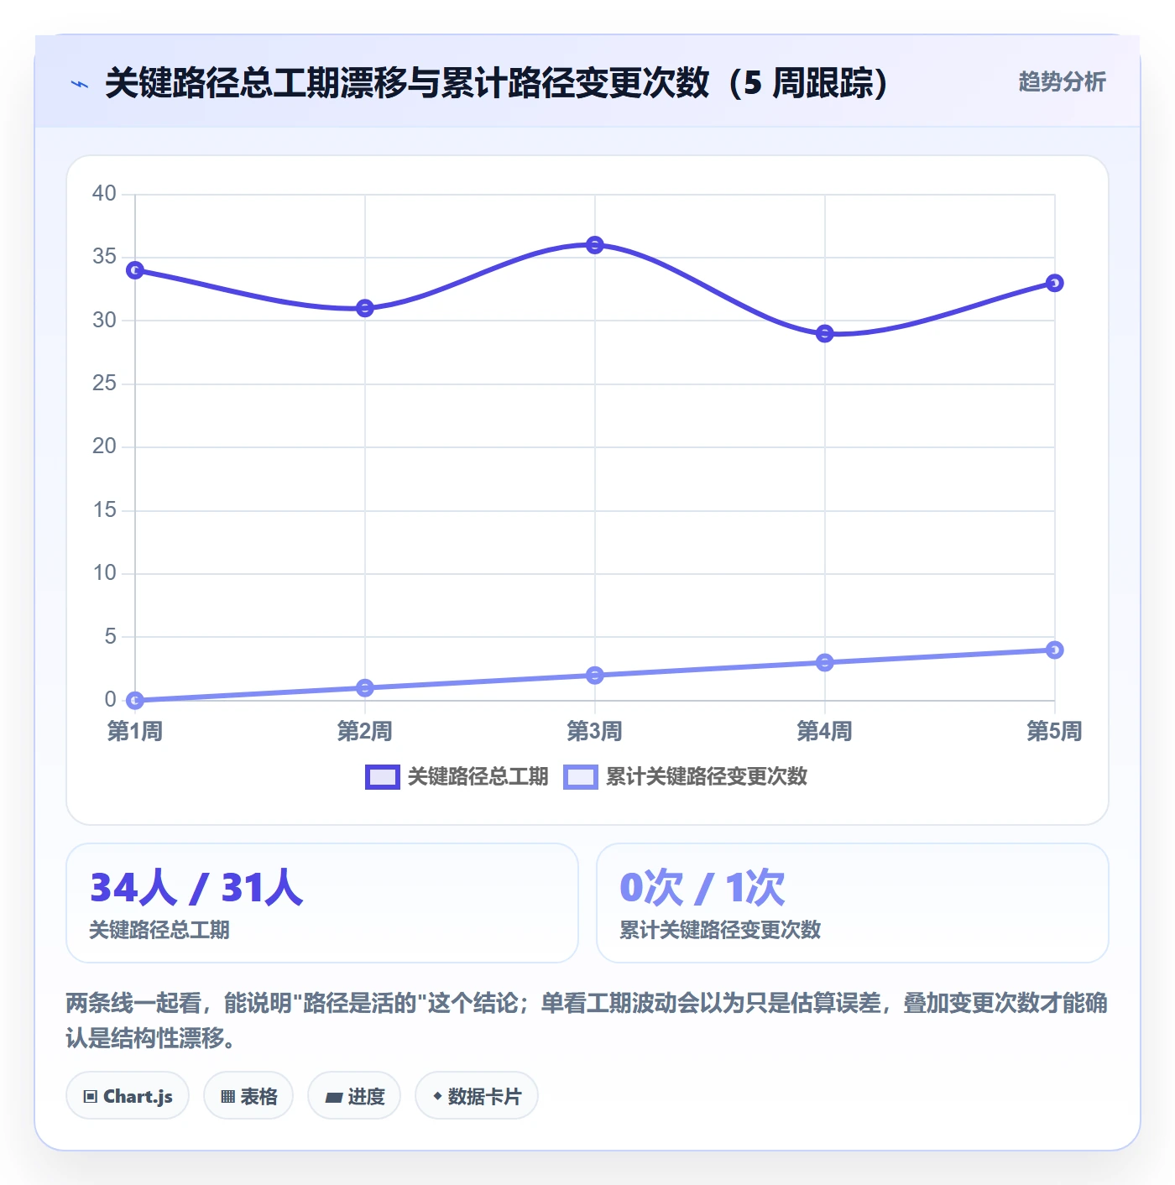Image resolution: width=1175 pixels, height=1185 pixels.
Task: Click the 趋势分析 badge in the header
Action: [1062, 82]
